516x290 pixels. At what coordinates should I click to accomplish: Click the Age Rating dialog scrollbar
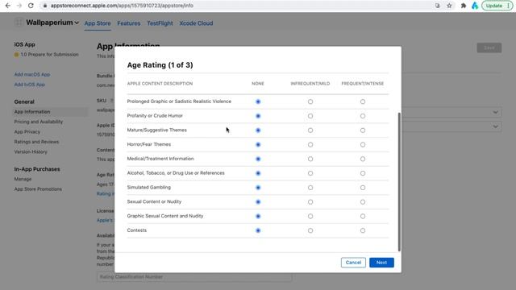(399, 182)
